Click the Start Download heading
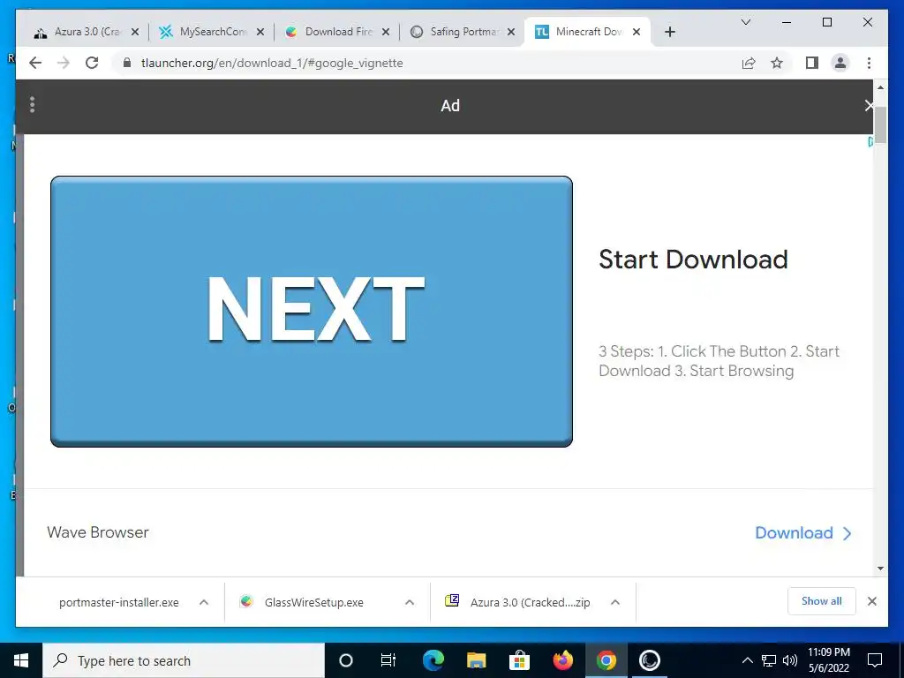This screenshot has width=904, height=678. point(693,260)
